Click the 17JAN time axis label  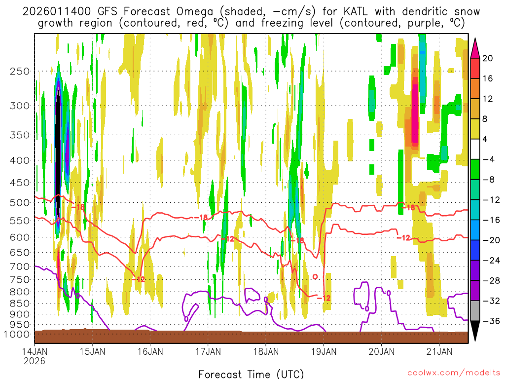208,351
